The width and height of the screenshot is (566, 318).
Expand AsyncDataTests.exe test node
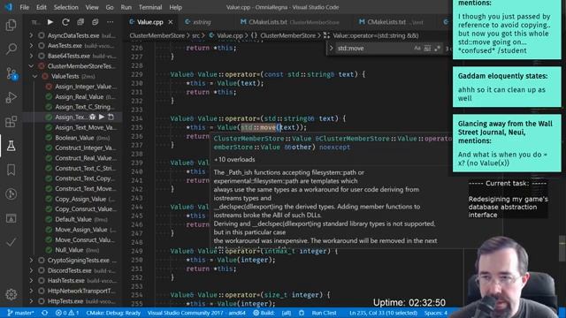tap(32, 35)
